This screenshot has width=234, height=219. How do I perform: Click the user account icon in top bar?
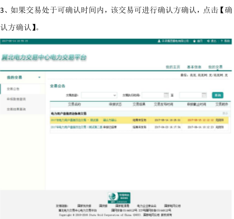tap(159, 41)
